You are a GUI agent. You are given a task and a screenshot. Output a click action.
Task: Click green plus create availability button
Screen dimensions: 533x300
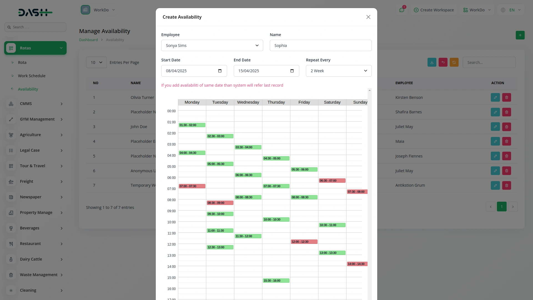tap(520, 35)
